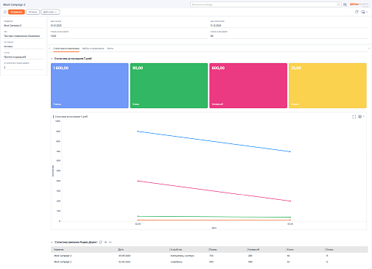Viewport: 372px width, 269px height.
Task: Open the Actions dropdown in toolbar
Action: click(50, 12)
